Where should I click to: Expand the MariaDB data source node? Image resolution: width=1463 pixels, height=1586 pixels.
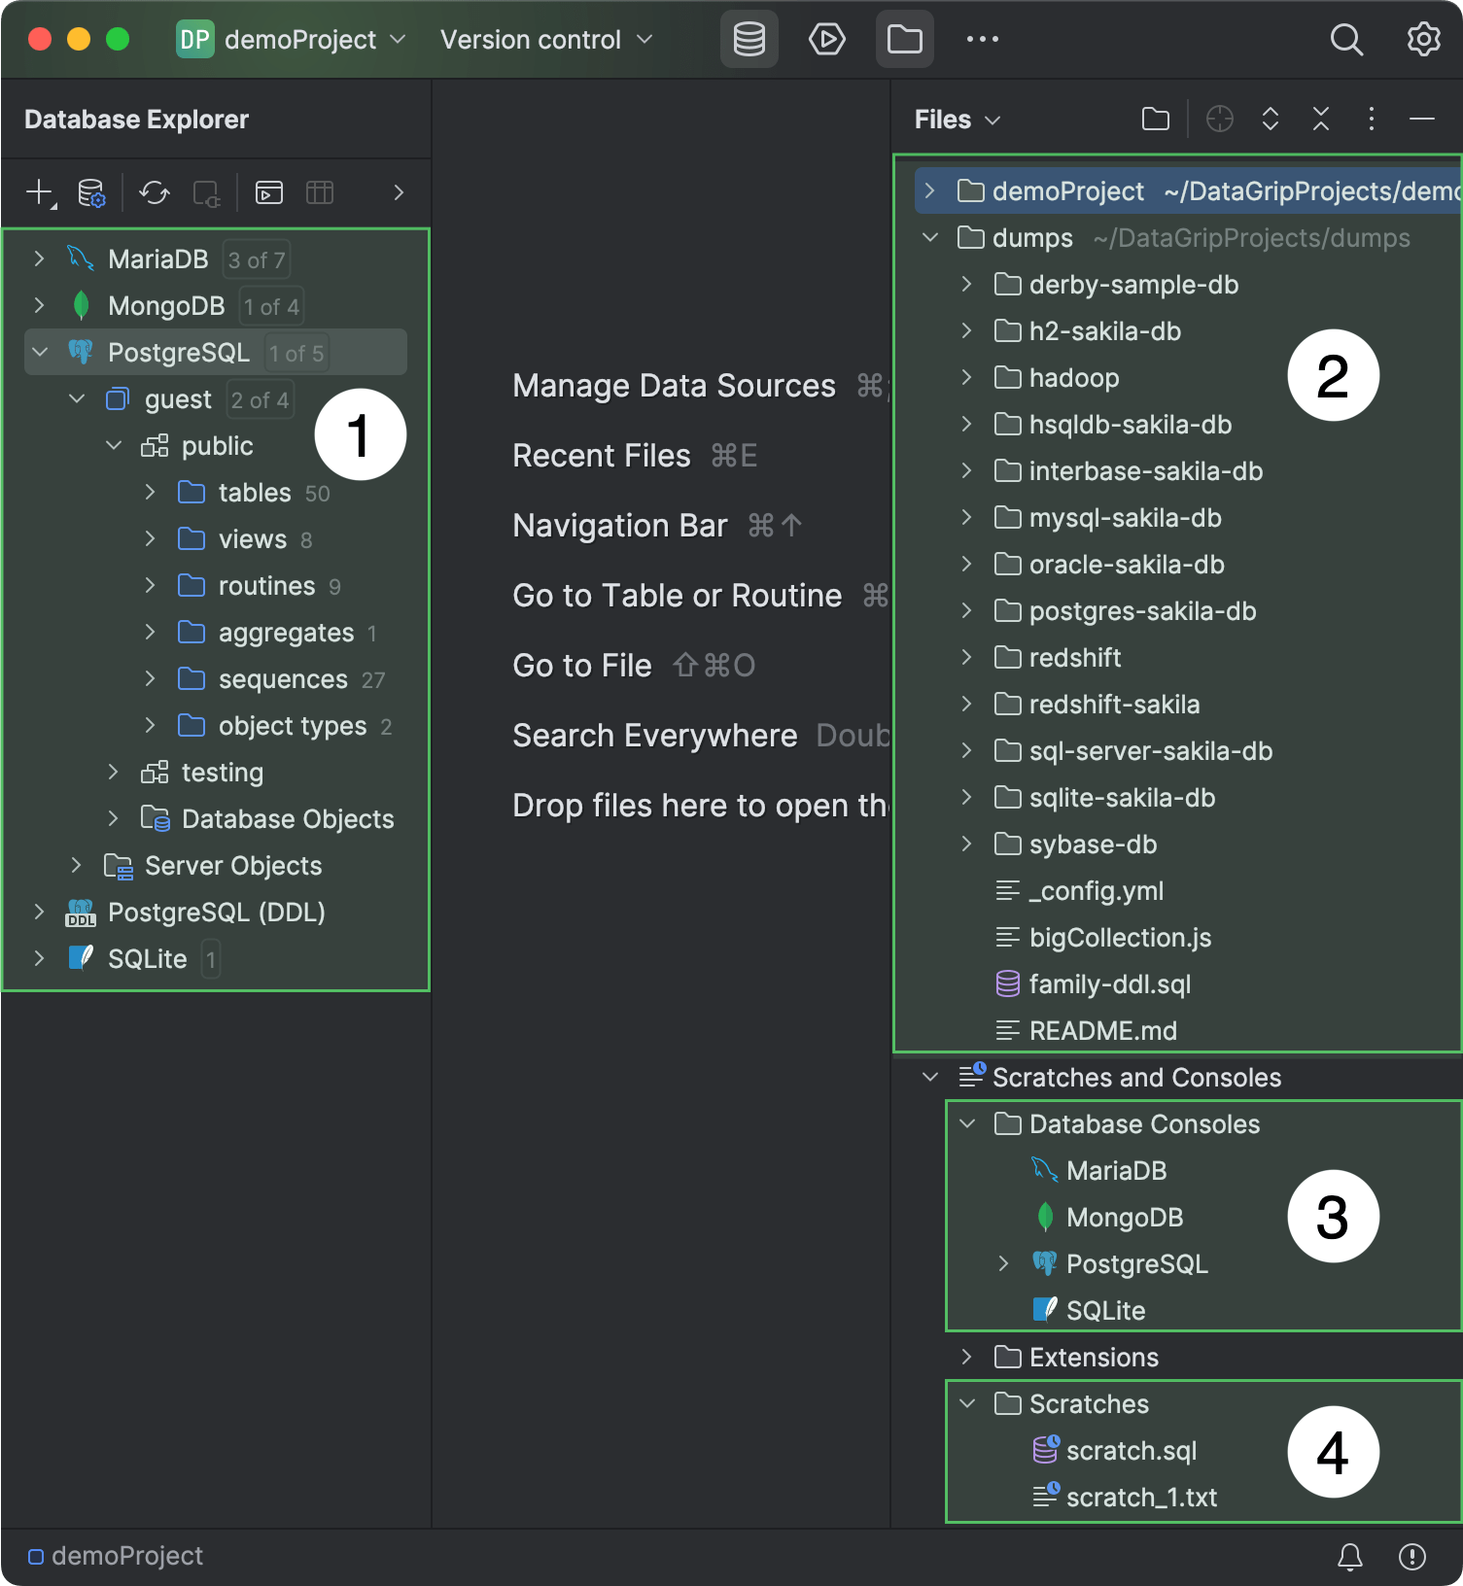point(39,259)
